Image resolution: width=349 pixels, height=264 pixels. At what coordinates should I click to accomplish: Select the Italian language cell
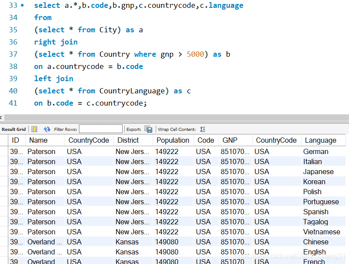pyautogui.click(x=323, y=161)
